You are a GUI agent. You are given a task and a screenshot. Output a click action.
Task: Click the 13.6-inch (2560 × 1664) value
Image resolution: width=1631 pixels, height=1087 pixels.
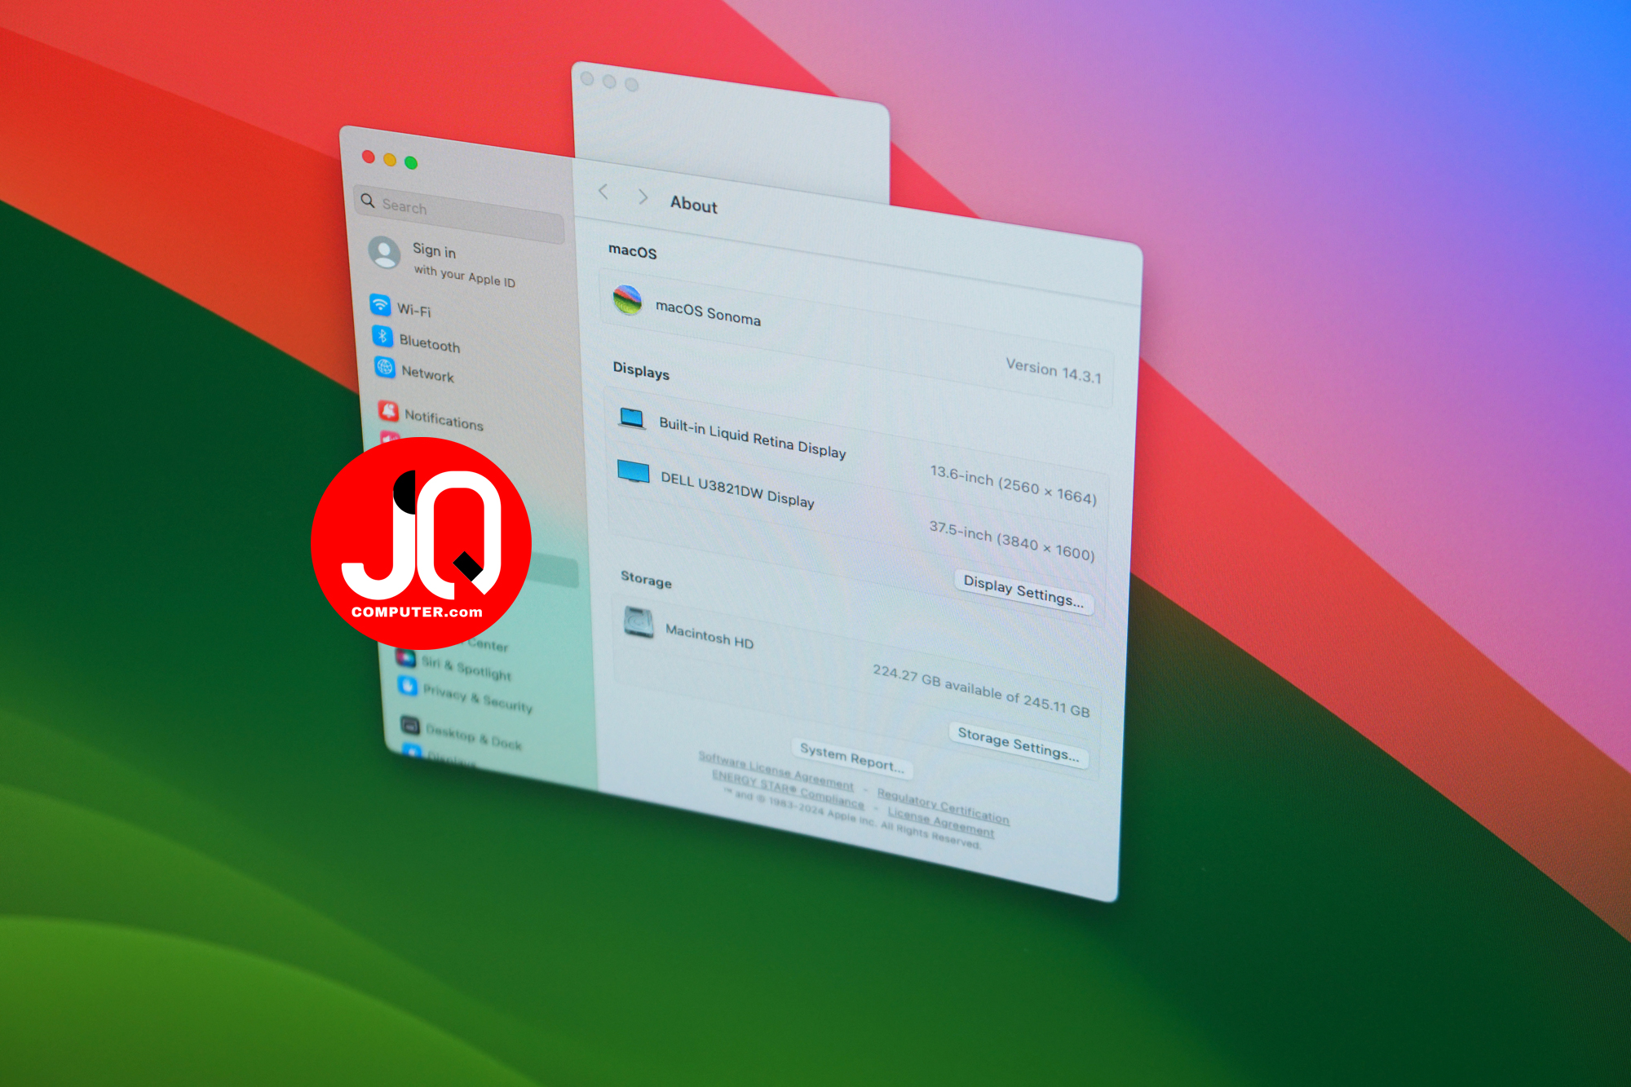1013,485
